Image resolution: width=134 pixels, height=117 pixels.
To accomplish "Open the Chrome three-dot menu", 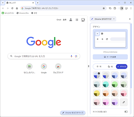I will [x=131, y=8].
